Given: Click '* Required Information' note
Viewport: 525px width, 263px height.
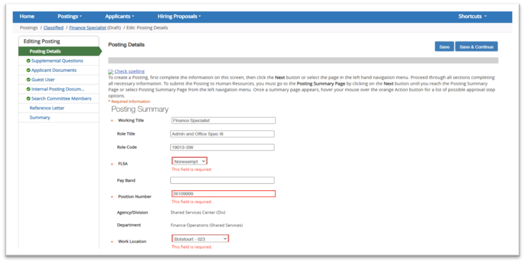Looking at the screenshot, I should tap(129, 101).
